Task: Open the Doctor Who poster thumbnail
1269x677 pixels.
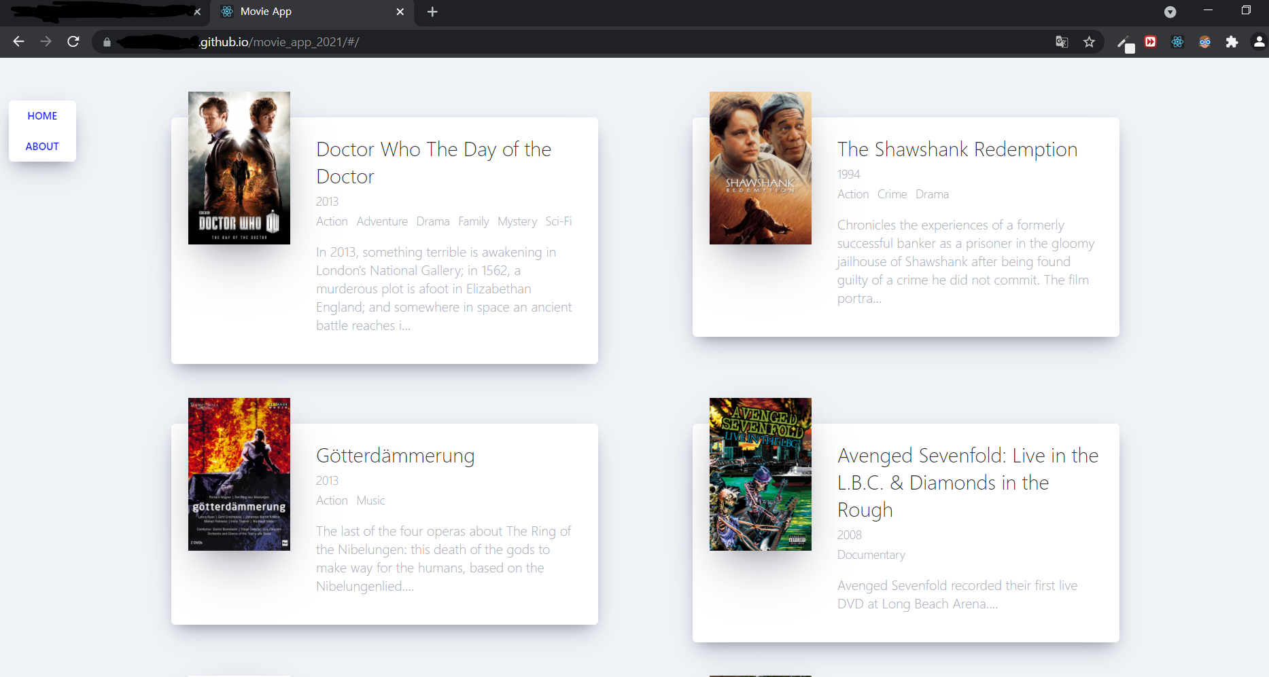Action: (x=239, y=168)
